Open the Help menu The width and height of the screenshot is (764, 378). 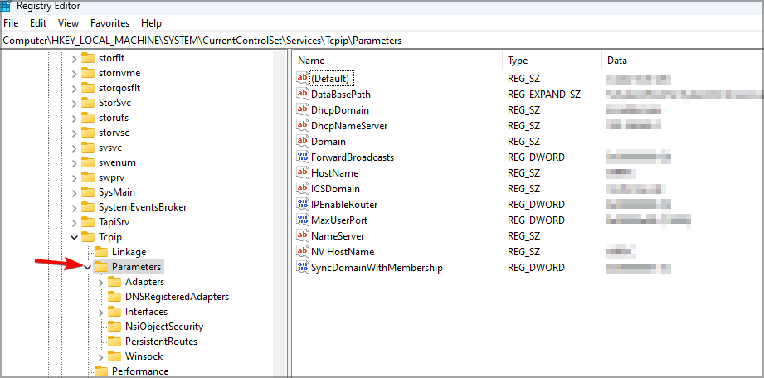[x=151, y=23]
